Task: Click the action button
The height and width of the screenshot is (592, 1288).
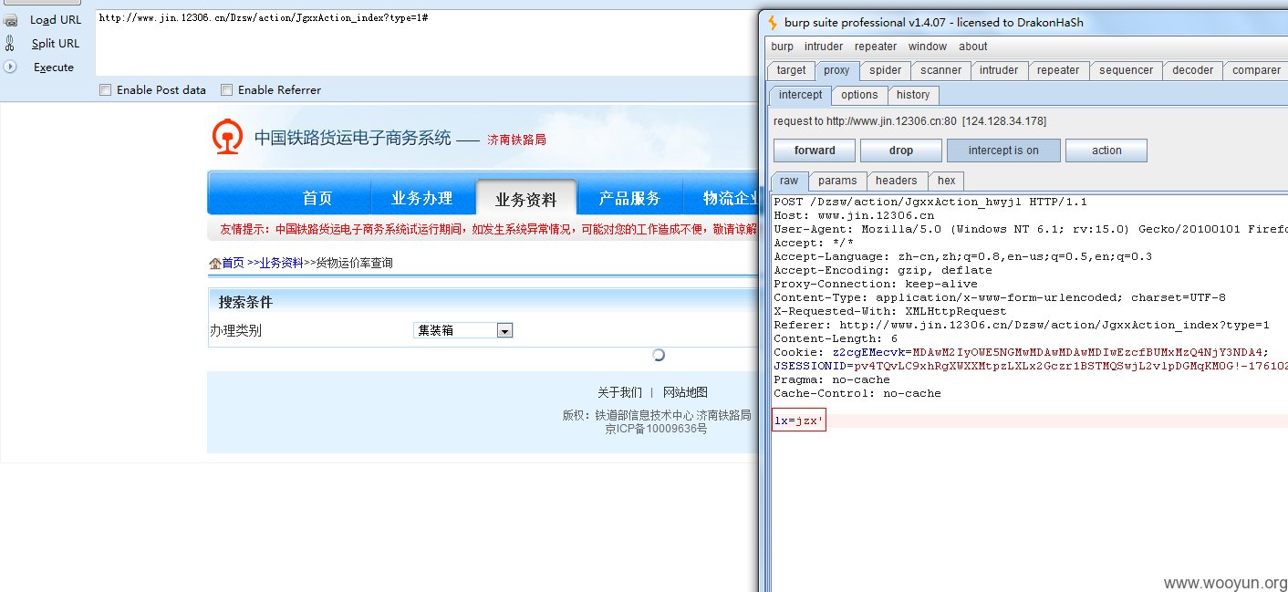Action: (1106, 151)
